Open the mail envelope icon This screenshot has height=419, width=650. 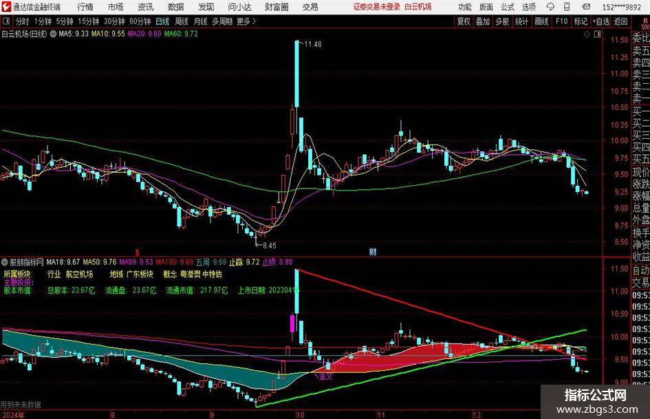click(586, 7)
